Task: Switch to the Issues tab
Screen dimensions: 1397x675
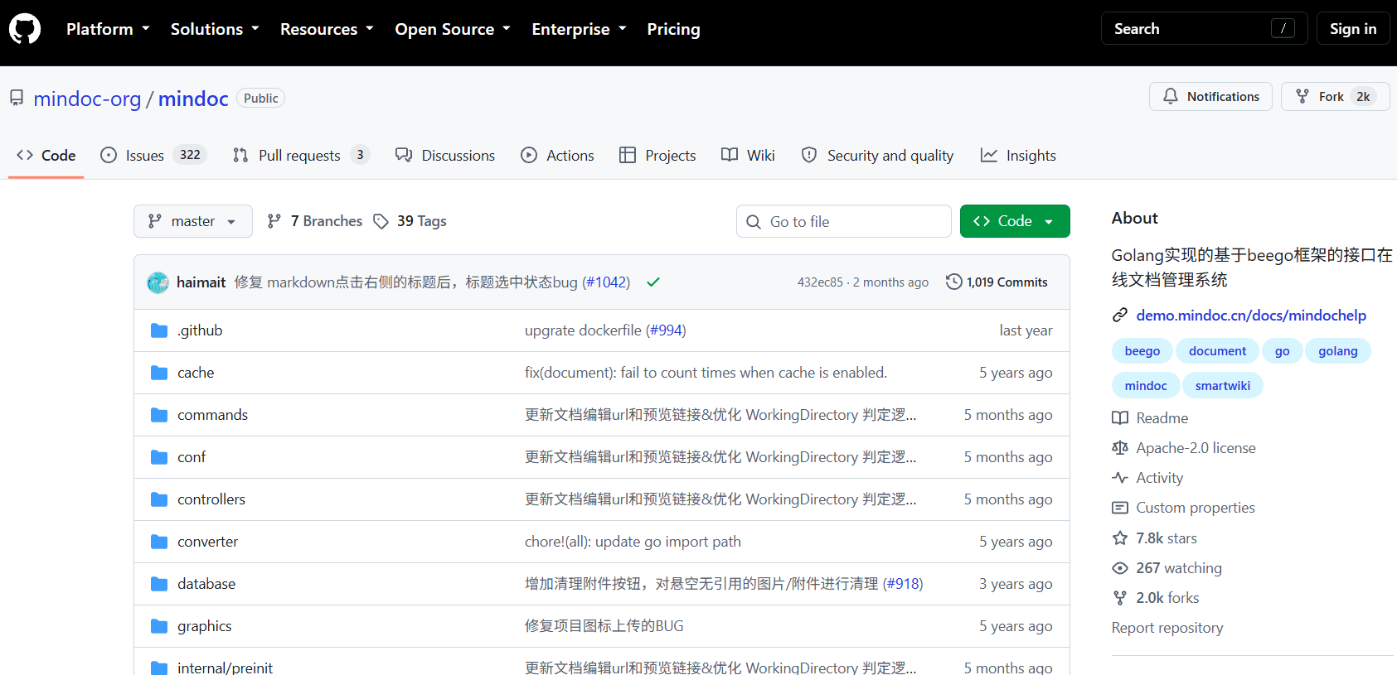Action: [153, 155]
